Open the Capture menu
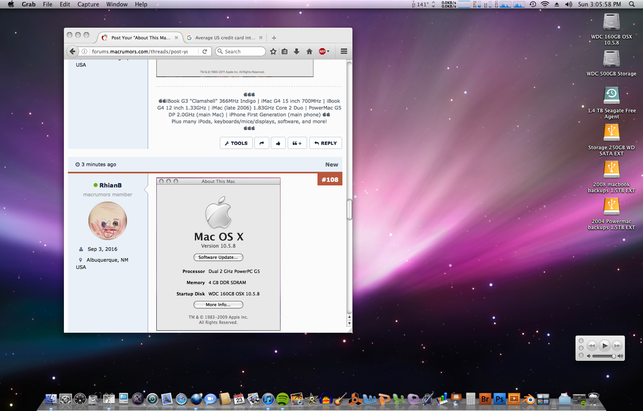This screenshot has height=411, width=643. point(88,4)
